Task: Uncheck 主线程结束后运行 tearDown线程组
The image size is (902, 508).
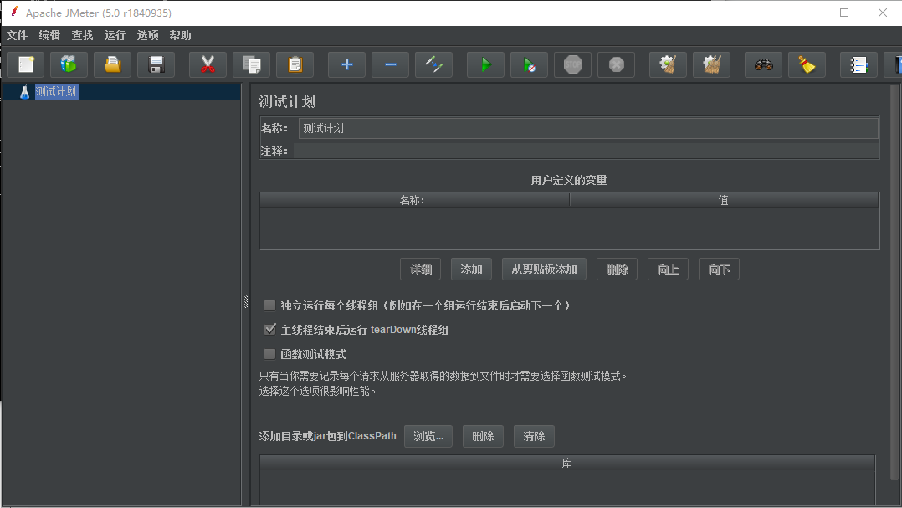Action: (x=269, y=330)
